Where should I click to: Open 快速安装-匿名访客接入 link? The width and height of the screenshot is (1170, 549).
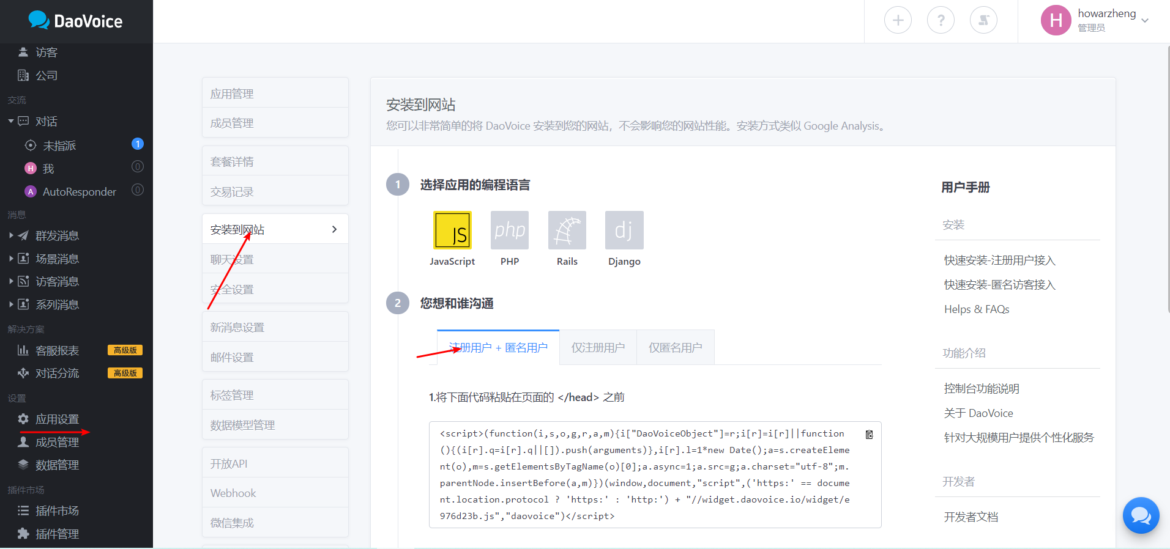coord(999,285)
